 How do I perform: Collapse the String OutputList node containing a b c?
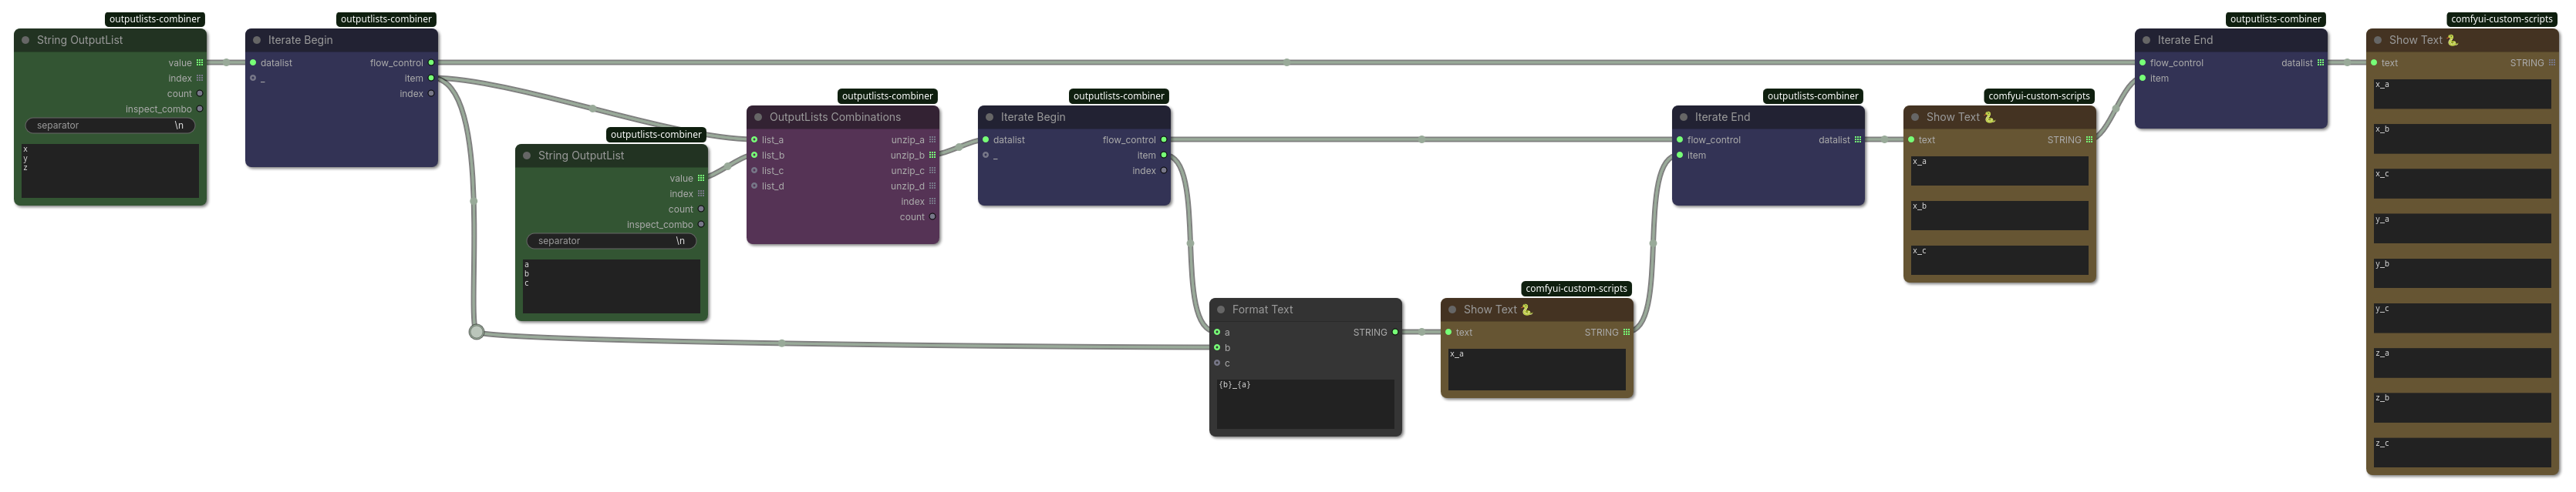coord(527,156)
